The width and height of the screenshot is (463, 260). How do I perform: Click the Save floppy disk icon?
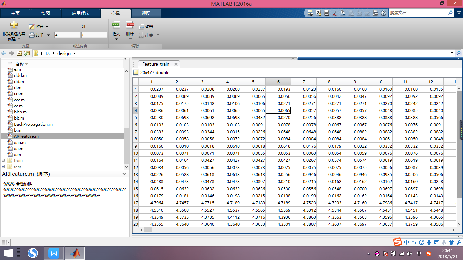(x=327, y=13)
